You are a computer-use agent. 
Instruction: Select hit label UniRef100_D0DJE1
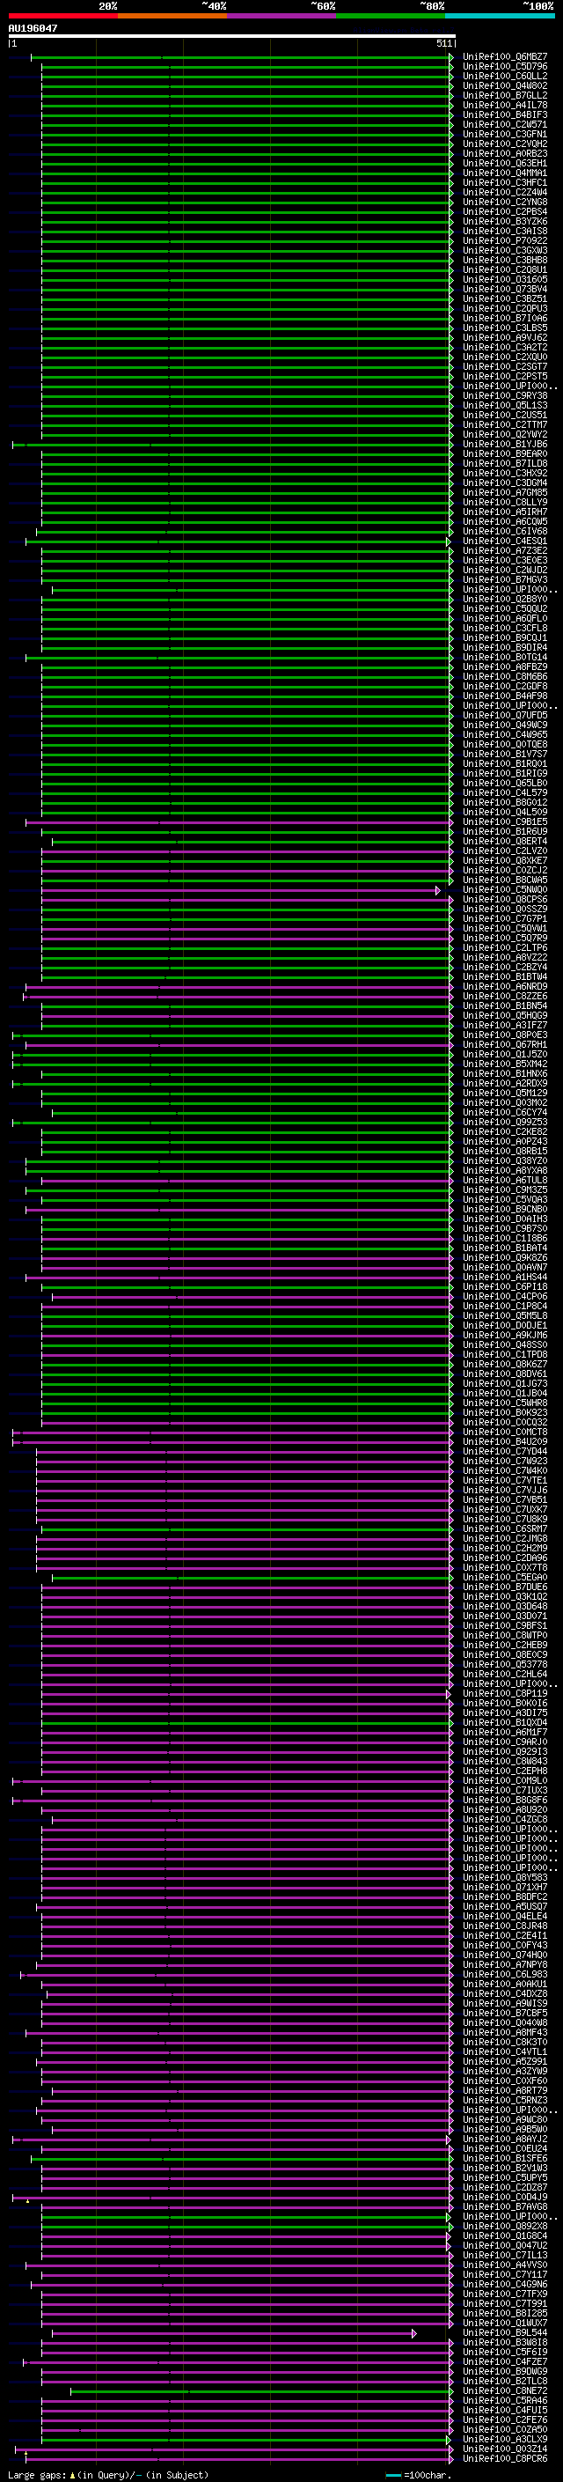(x=505, y=1325)
